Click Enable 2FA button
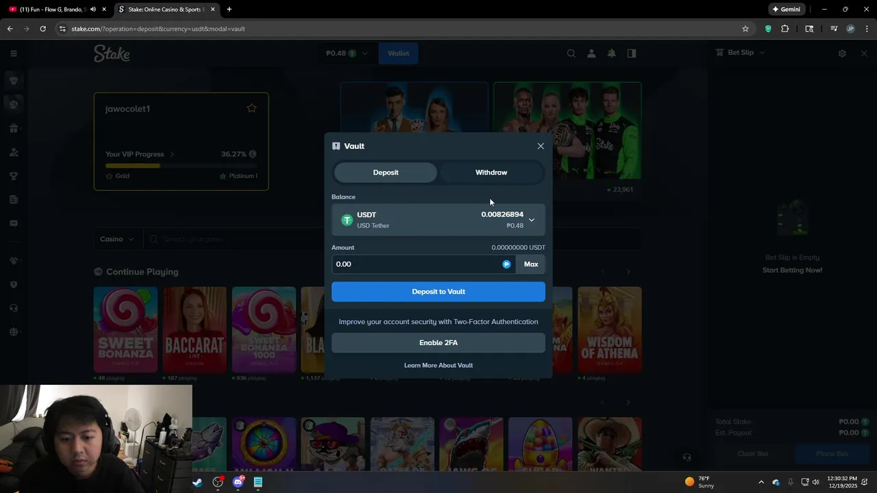The image size is (877, 493). [x=438, y=342]
